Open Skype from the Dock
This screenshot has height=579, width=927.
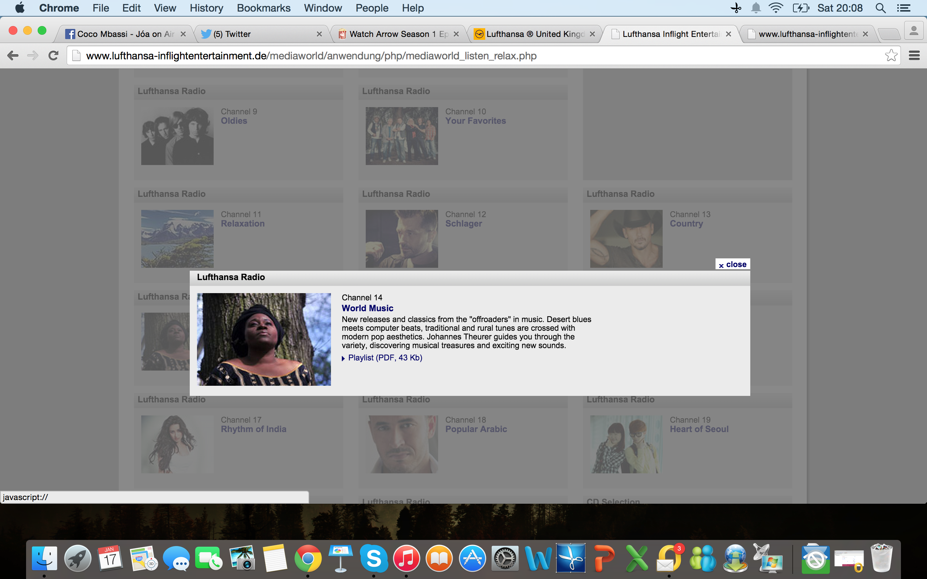click(x=373, y=558)
